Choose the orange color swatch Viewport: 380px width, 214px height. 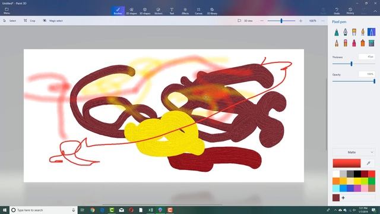(x=336, y=181)
